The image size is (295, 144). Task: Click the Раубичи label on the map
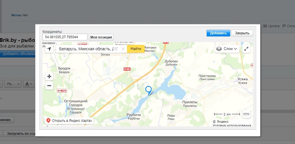(x=134, y=115)
